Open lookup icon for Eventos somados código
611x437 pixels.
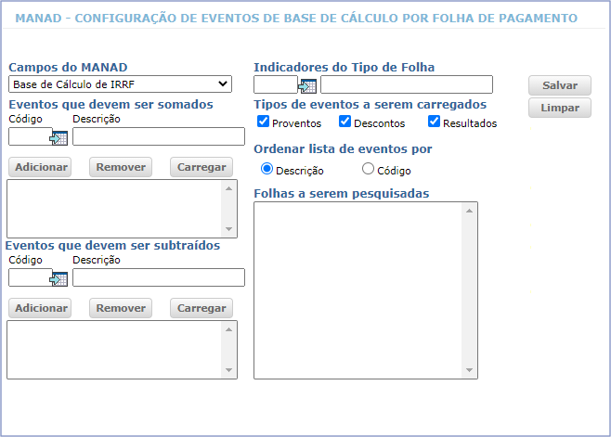click(x=59, y=137)
